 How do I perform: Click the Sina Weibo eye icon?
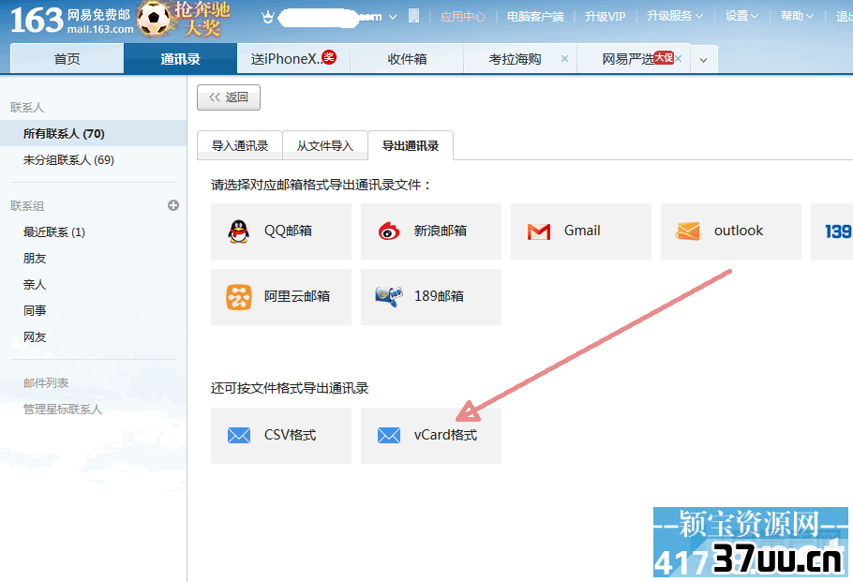389,231
